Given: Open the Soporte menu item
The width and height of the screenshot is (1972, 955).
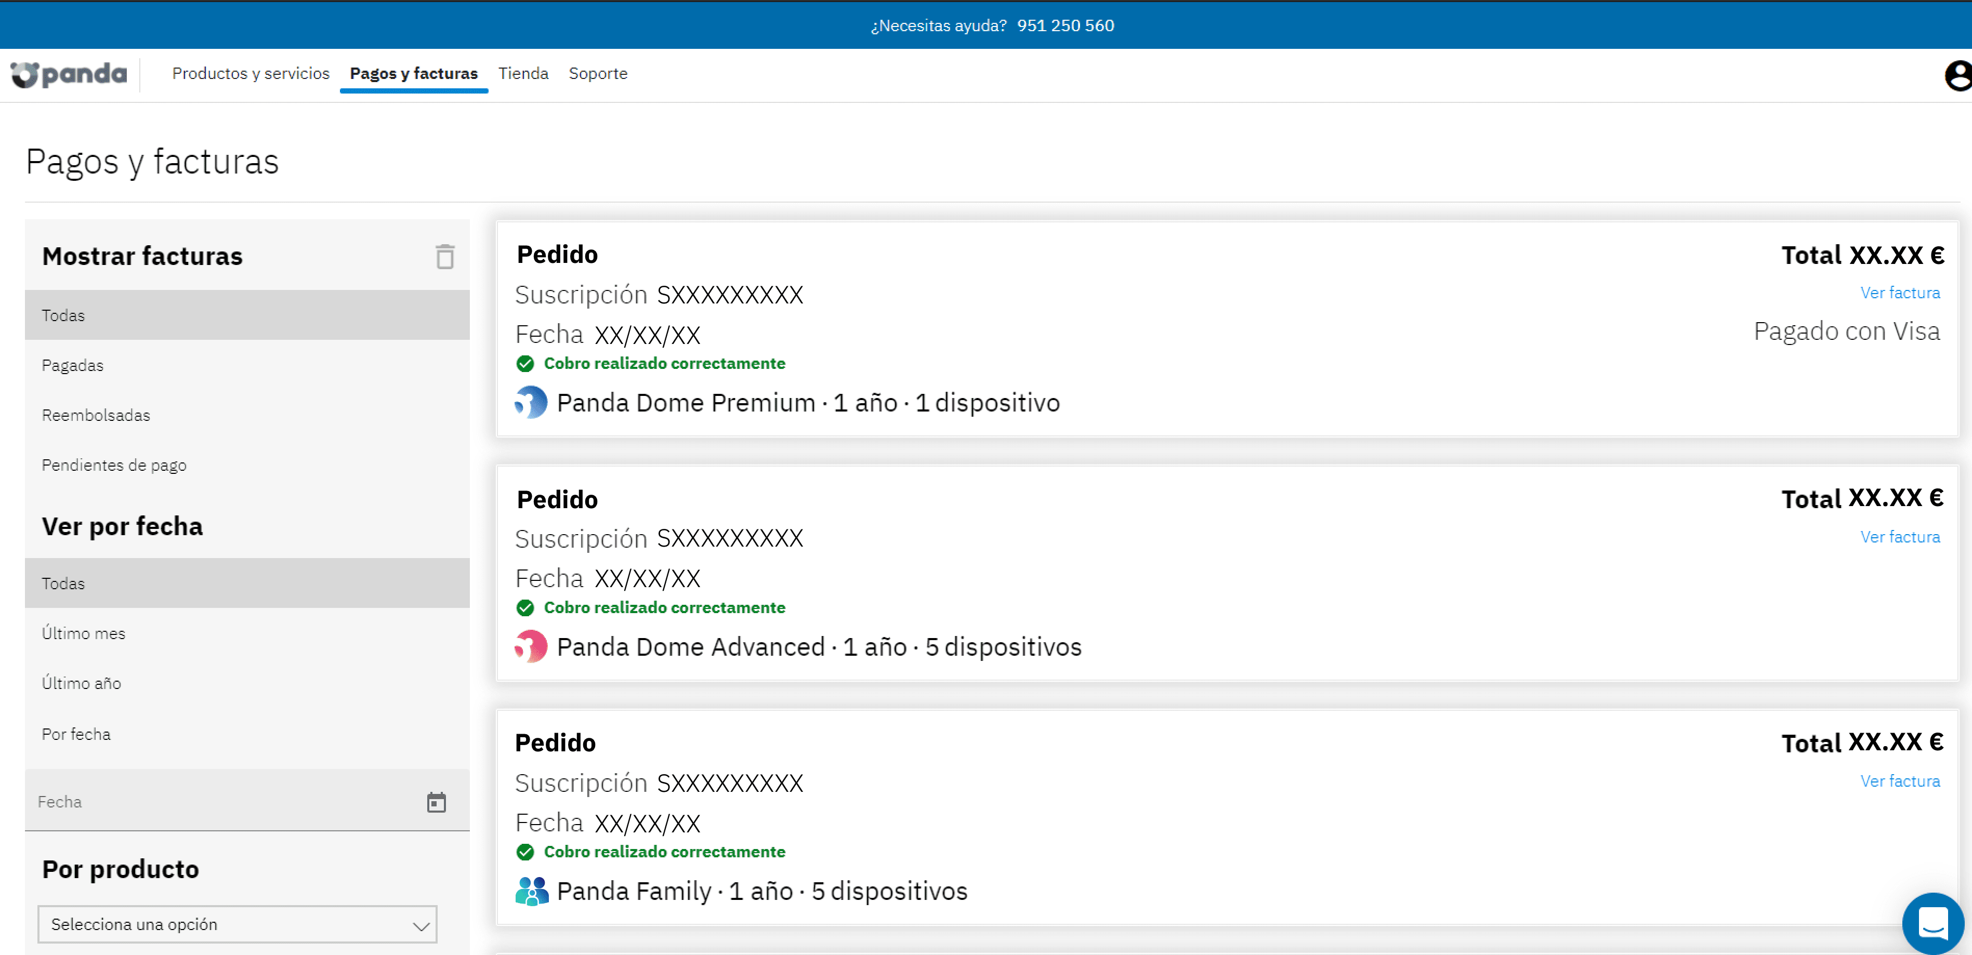Looking at the screenshot, I should 598,73.
